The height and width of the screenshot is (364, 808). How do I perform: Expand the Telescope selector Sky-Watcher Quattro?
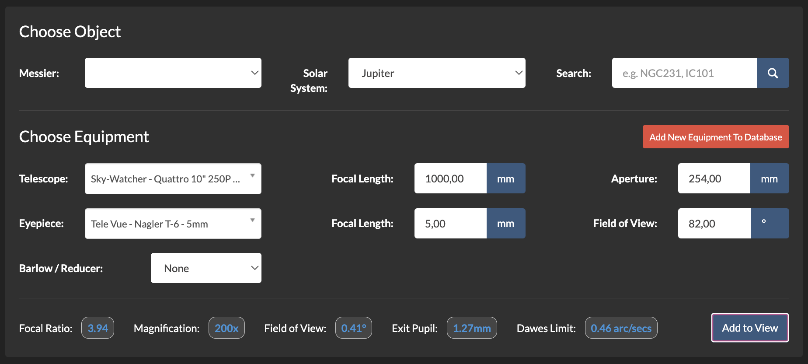(x=173, y=178)
